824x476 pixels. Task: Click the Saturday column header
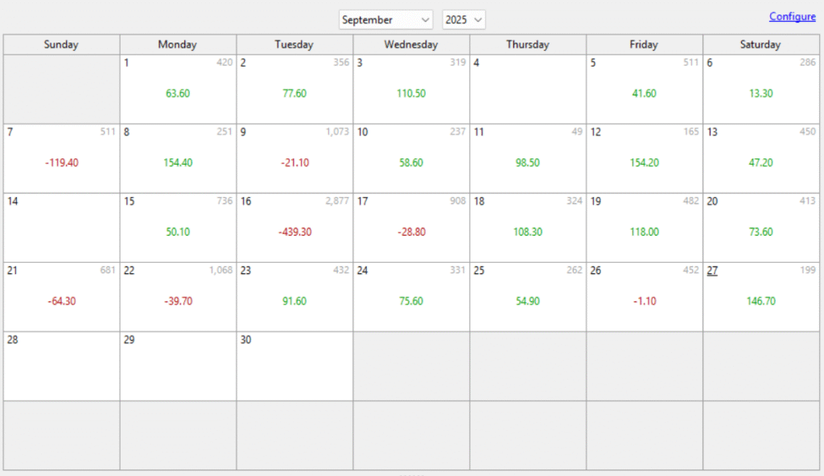tap(760, 45)
